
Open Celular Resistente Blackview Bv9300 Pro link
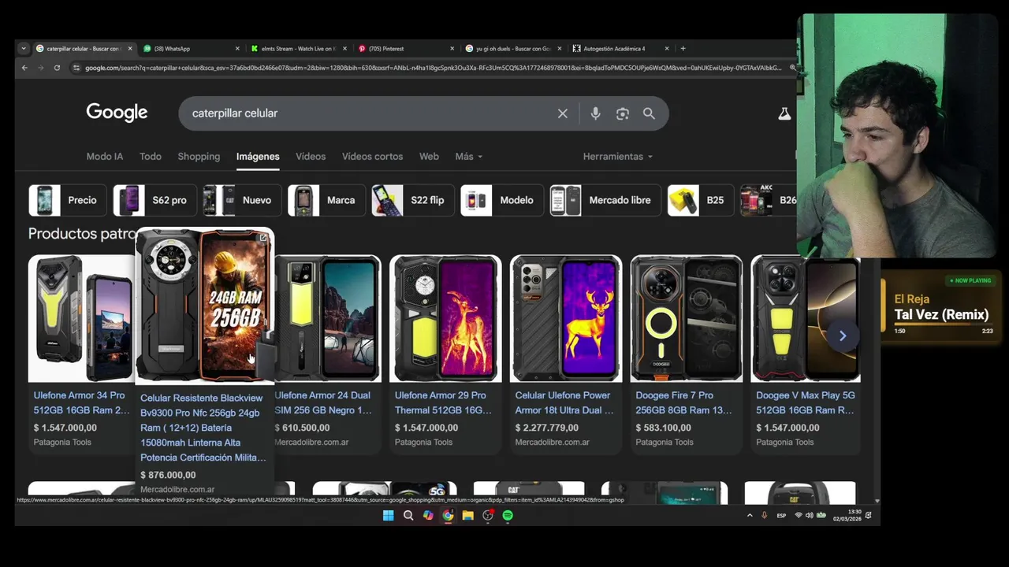203,428
